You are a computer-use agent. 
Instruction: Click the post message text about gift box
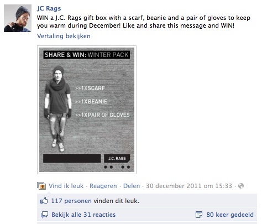(x=144, y=22)
